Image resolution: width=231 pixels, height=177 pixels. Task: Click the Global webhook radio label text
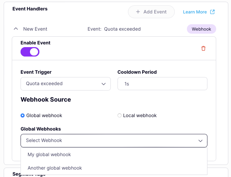[44, 115]
